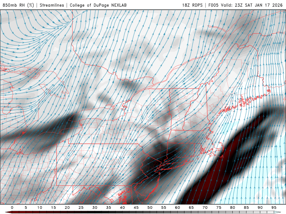Click the '0' value on the color scale
The image size is (286, 214).
coord(12,208)
